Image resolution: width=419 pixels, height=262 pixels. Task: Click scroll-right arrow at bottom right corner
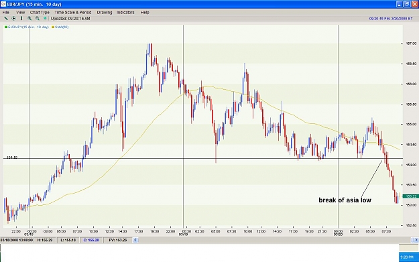[x=416, y=240]
